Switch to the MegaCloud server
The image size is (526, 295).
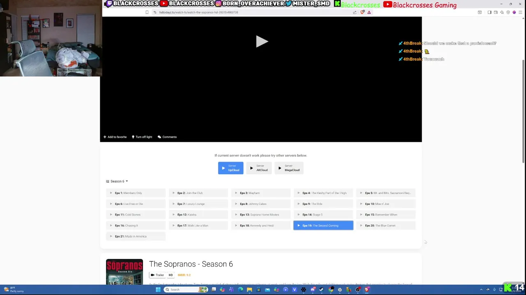[x=289, y=168]
